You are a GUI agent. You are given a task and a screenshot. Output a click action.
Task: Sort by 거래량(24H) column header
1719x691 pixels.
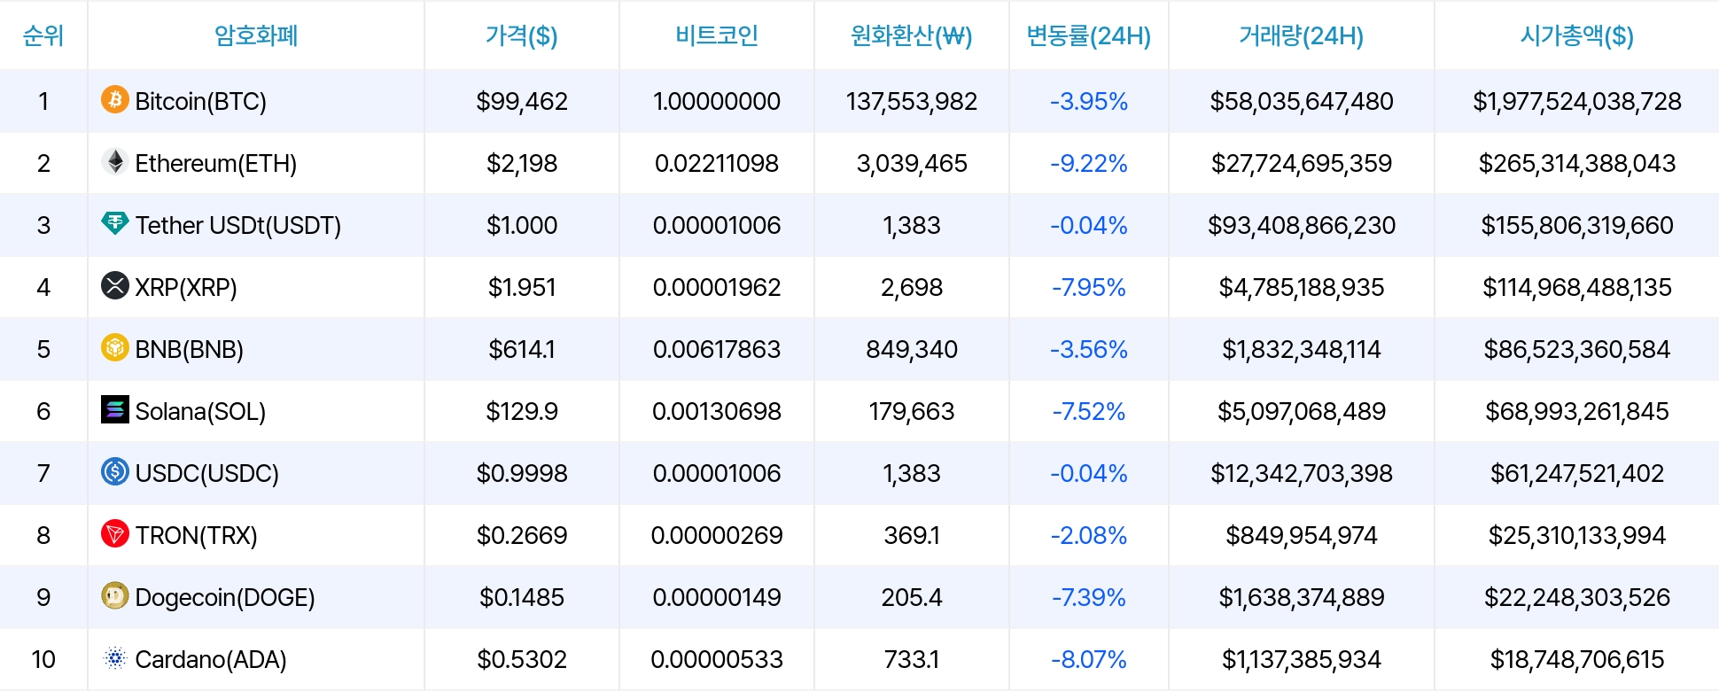point(1301,35)
